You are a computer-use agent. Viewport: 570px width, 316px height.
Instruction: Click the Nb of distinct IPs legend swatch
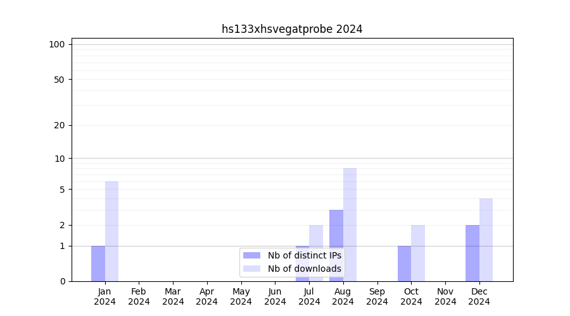pyautogui.click(x=252, y=255)
